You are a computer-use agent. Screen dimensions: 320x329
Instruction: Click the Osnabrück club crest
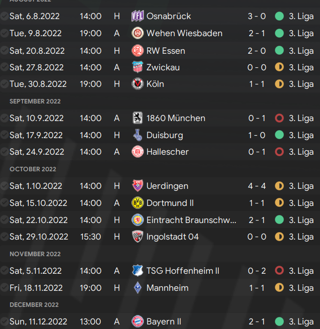pyautogui.click(x=137, y=16)
